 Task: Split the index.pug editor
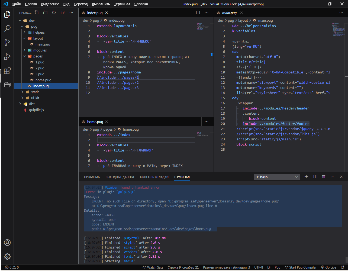(x=198, y=13)
